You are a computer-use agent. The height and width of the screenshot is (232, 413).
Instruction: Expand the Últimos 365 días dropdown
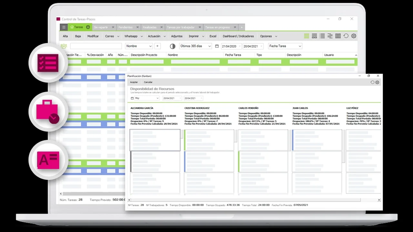click(196, 46)
